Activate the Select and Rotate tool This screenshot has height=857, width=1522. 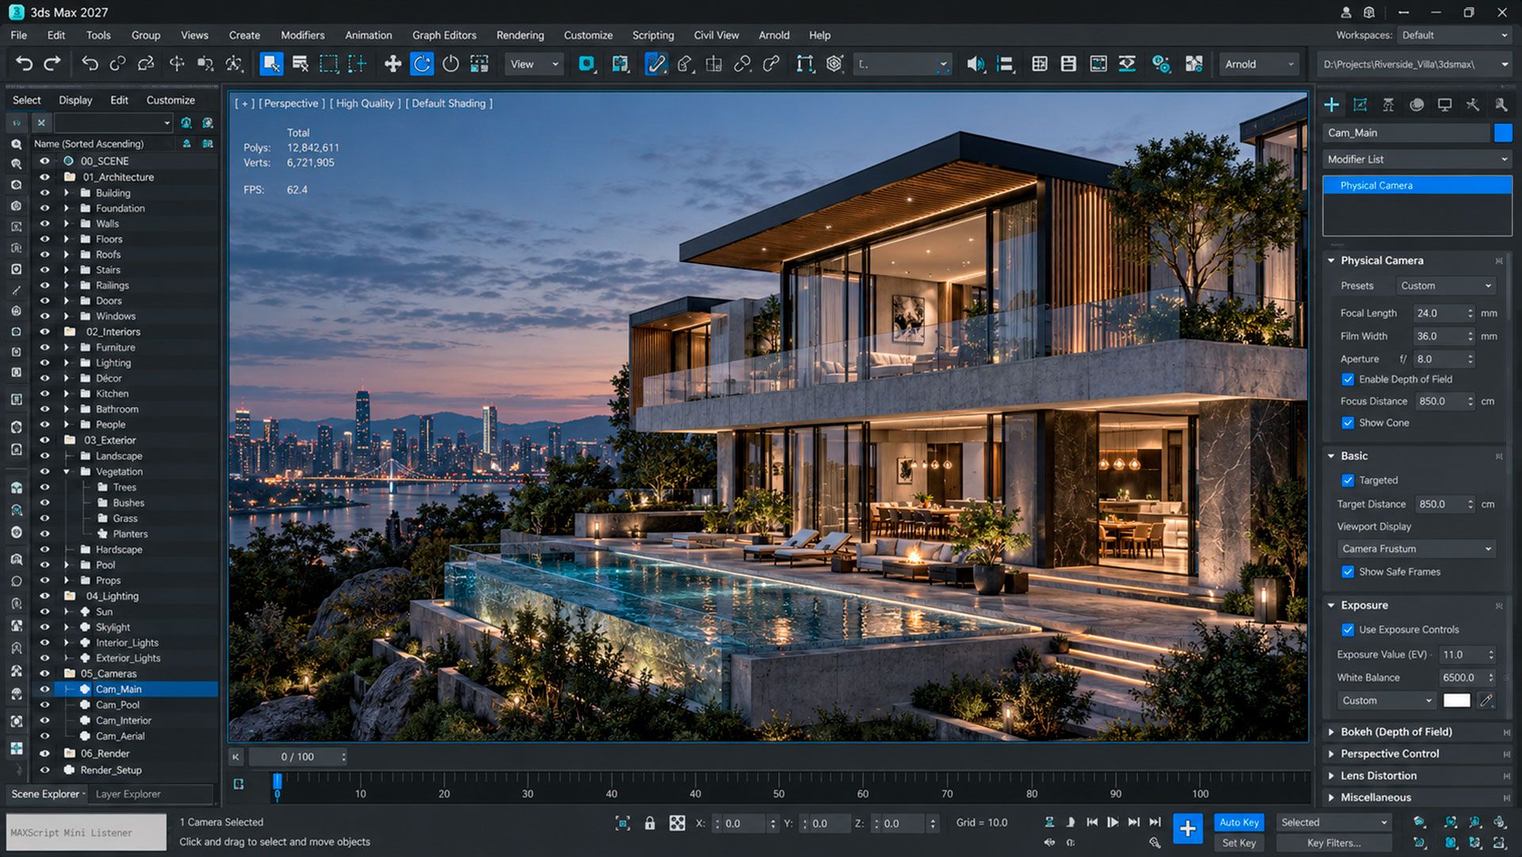click(x=422, y=64)
